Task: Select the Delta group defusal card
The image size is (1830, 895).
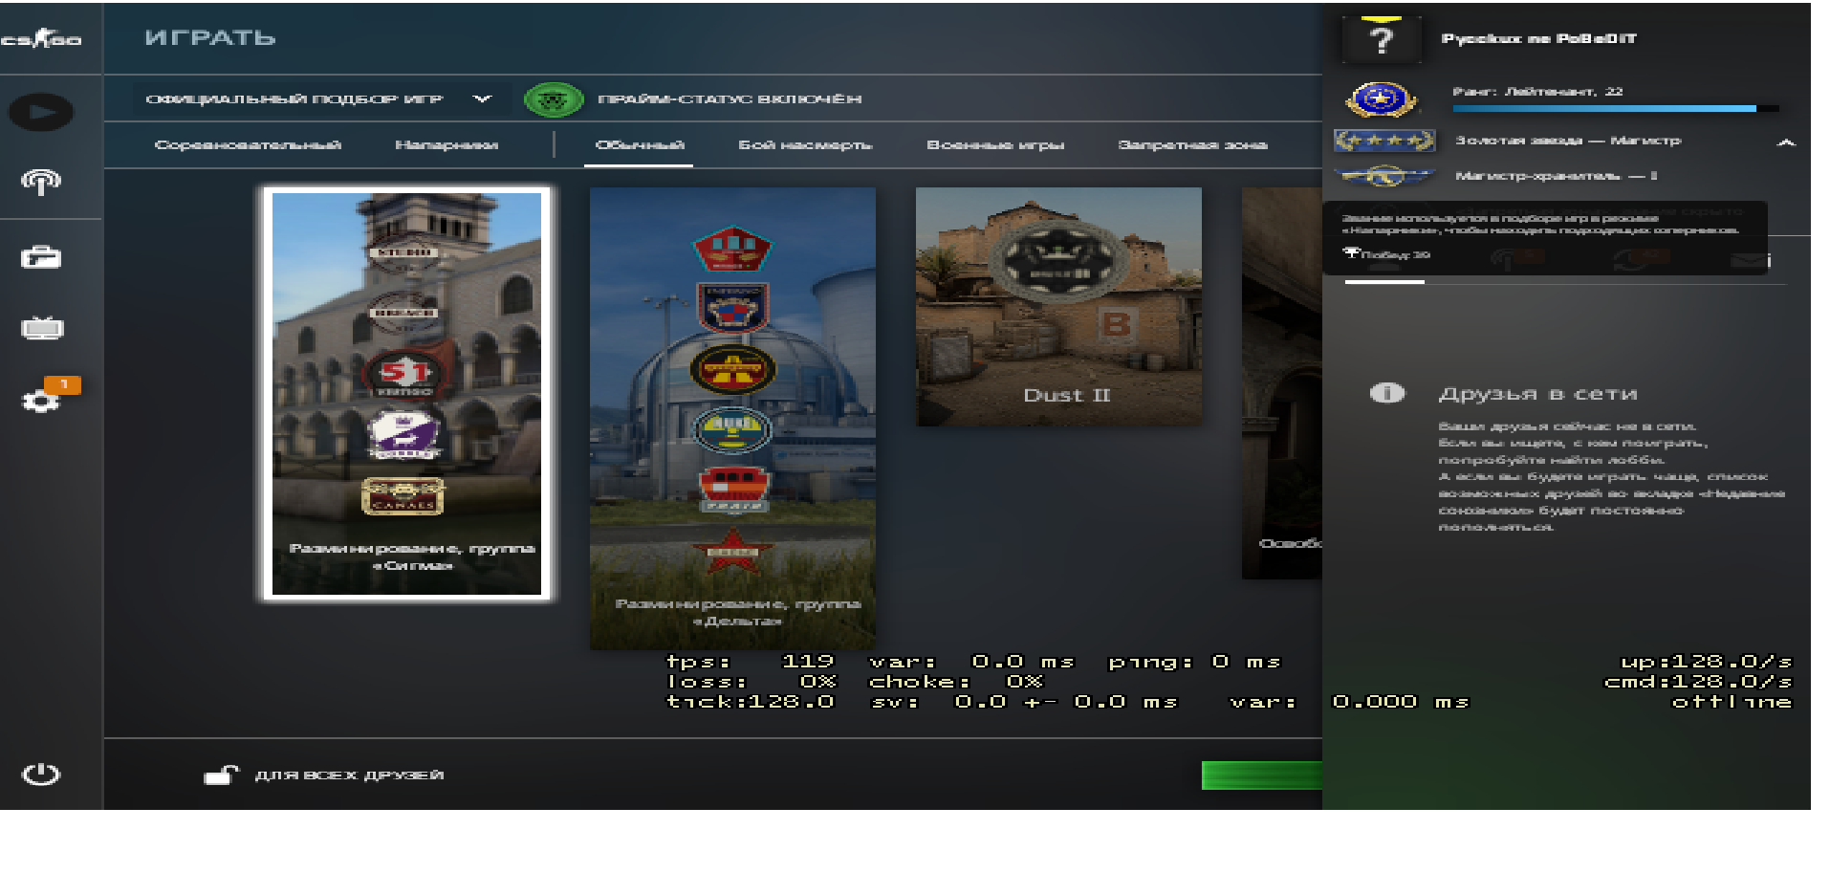Action: coord(732,418)
